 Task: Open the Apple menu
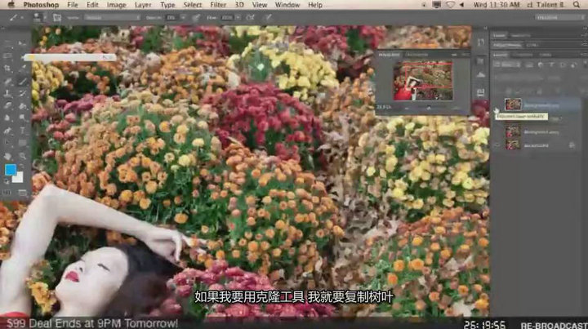coord(9,4)
